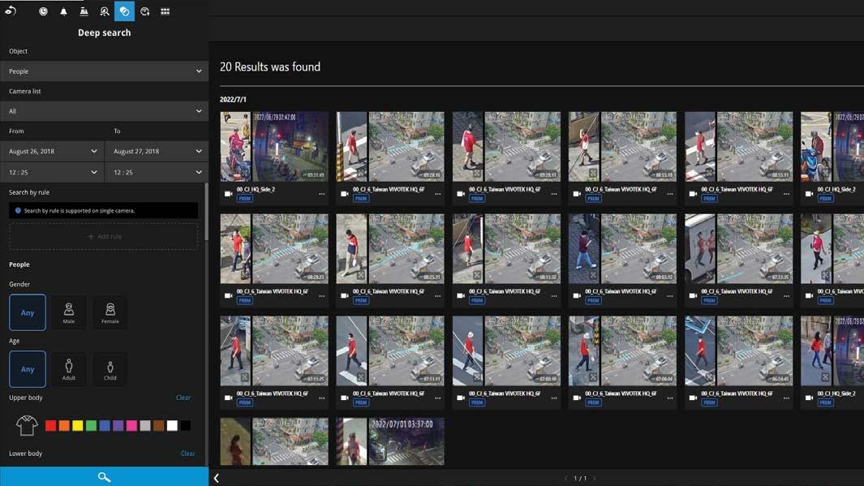Clear the Lower body color selection

[187, 454]
